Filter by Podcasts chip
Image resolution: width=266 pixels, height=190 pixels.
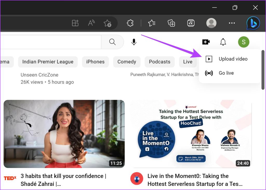pos(159,62)
